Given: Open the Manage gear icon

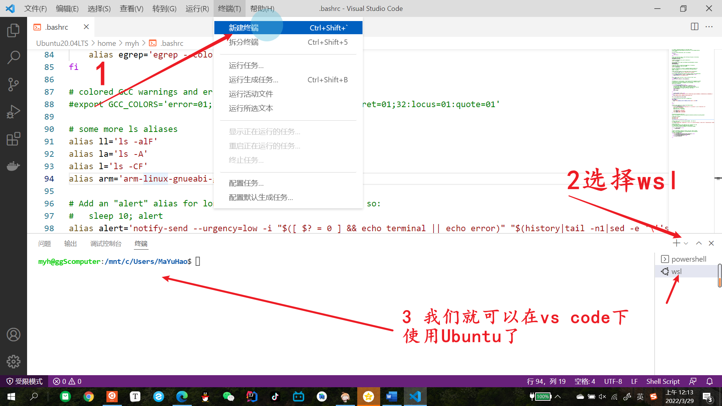Looking at the screenshot, I should [x=14, y=362].
